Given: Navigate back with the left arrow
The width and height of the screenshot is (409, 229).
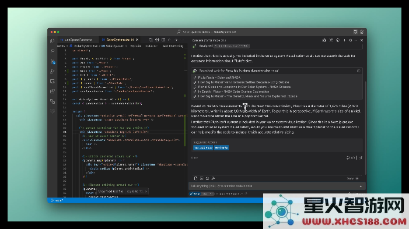Looking at the screenshot, I should point(170,40).
